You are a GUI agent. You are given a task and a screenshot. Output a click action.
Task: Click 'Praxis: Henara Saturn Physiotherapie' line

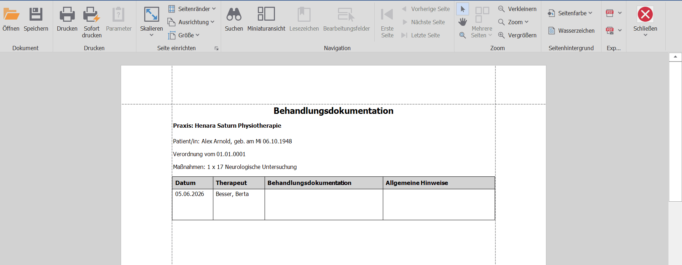(x=227, y=126)
